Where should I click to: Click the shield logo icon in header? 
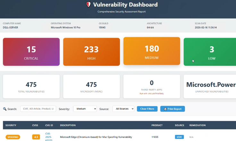click(x=88, y=4)
